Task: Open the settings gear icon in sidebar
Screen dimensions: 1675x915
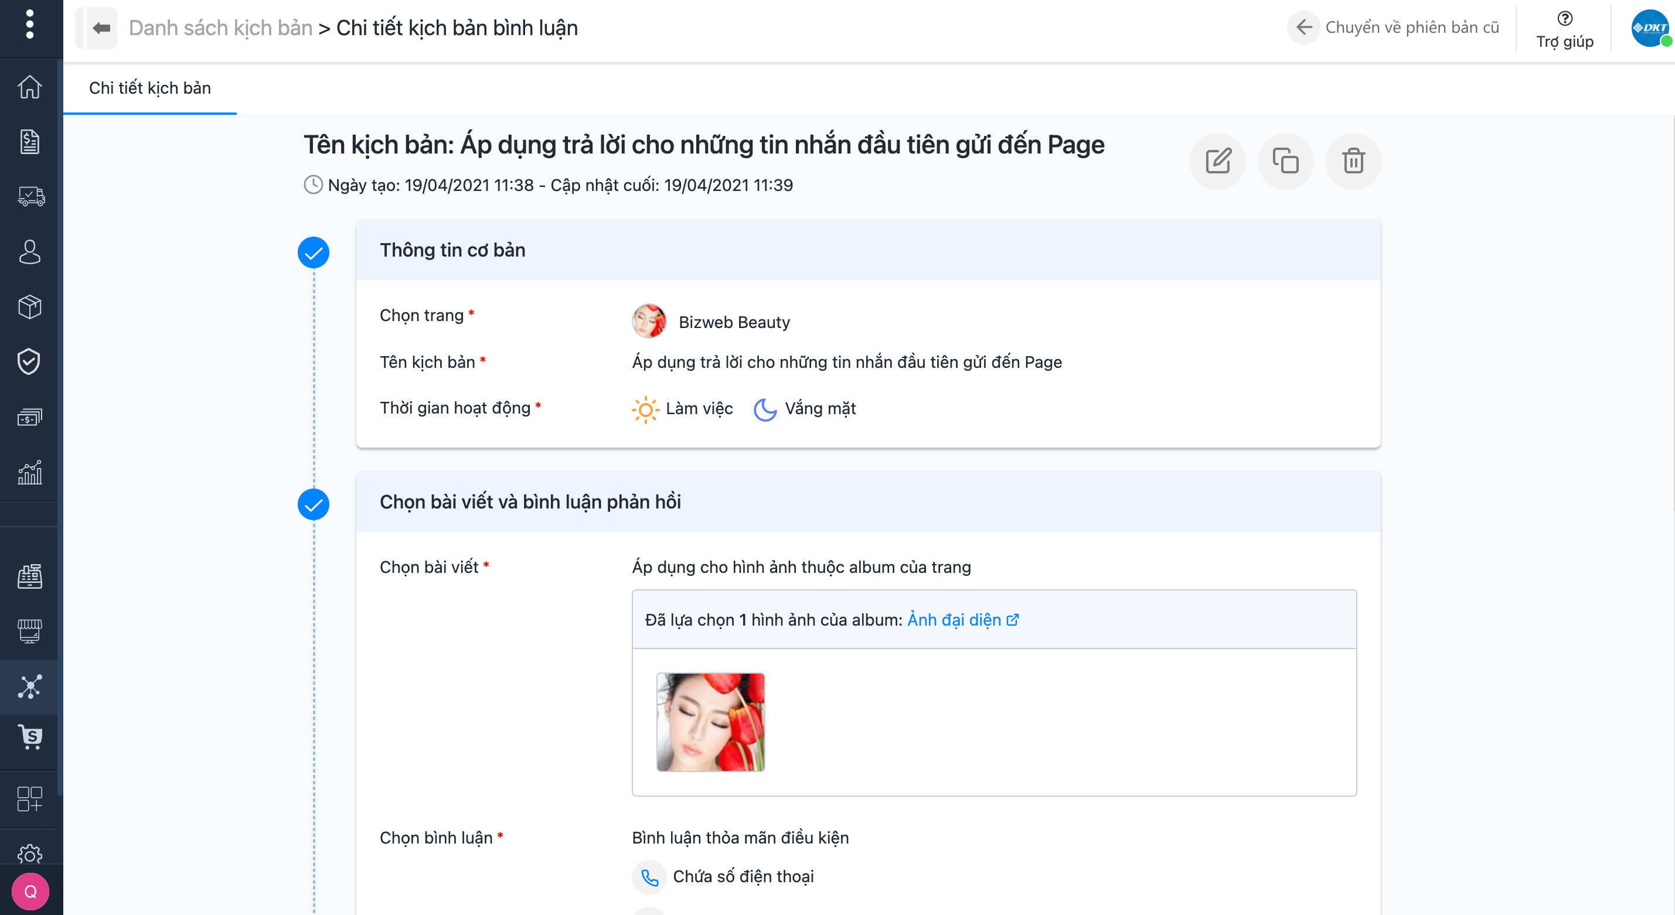Action: coord(30,853)
